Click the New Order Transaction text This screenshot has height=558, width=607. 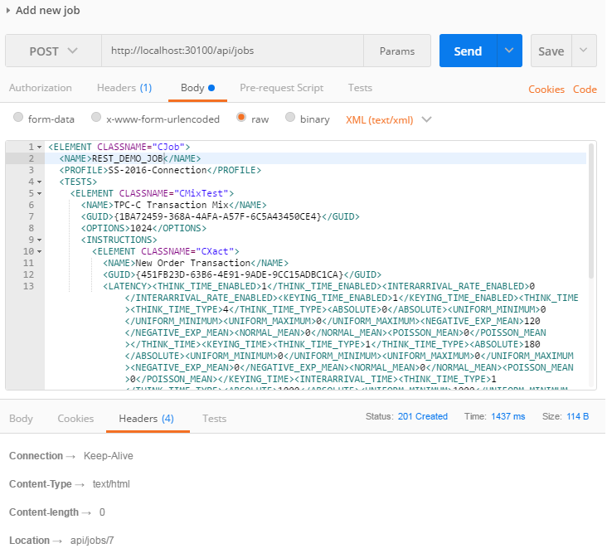tap(192, 263)
